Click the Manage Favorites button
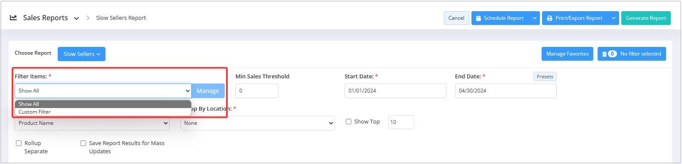 coord(567,54)
